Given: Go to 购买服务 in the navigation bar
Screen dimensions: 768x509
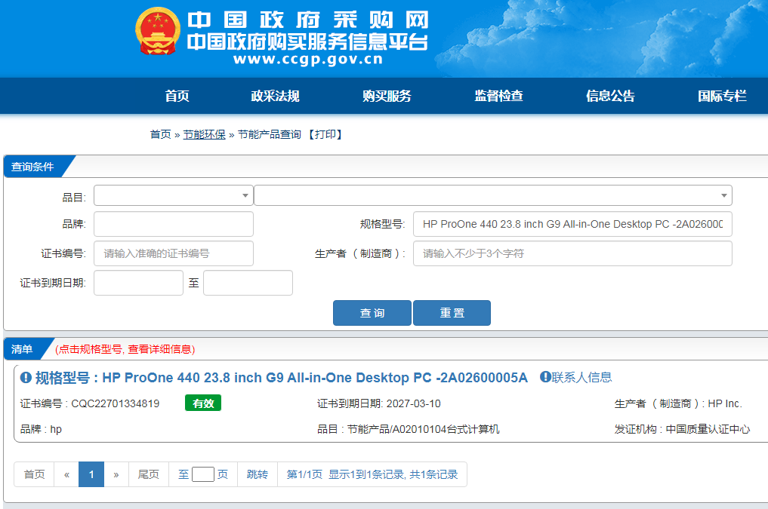Looking at the screenshot, I should click(x=387, y=96).
